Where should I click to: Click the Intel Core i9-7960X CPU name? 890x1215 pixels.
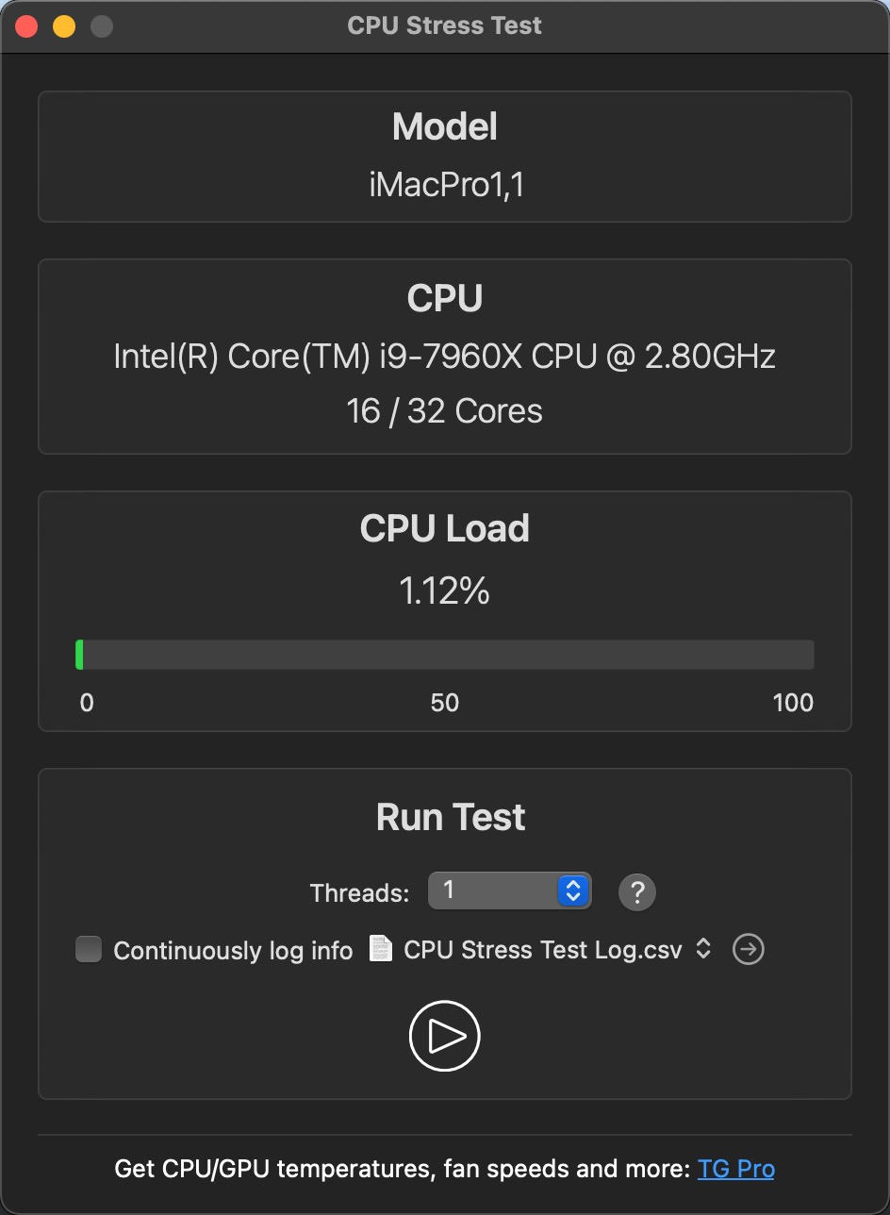click(445, 357)
